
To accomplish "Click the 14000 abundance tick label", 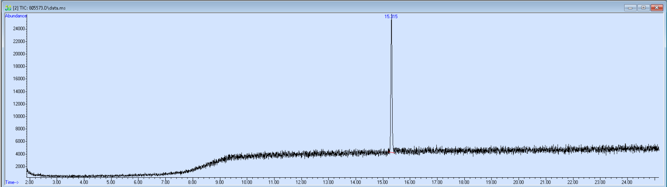I will 19,91.
